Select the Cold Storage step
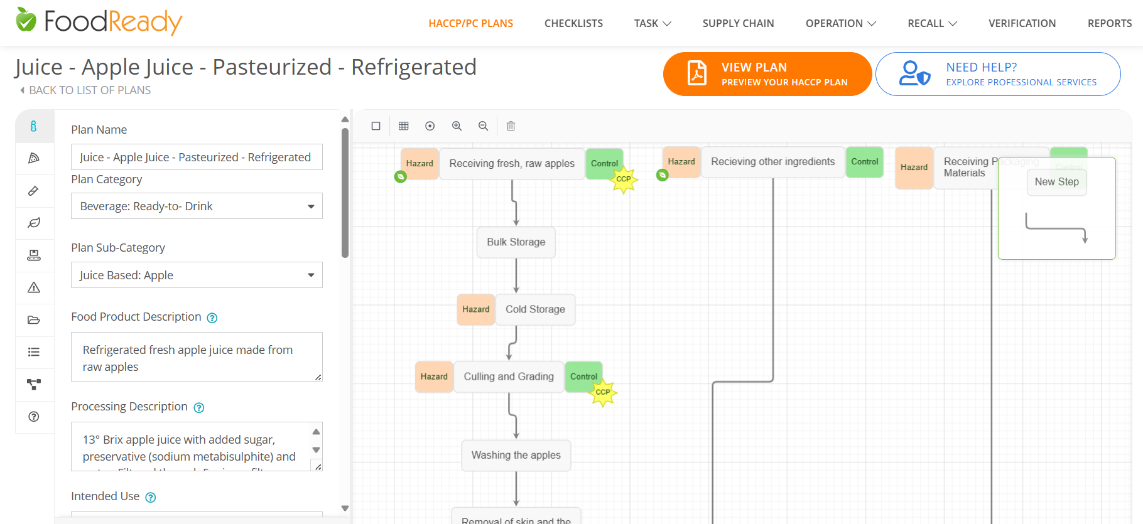Viewport: 1143px width, 524px height. (x=536, y=309)
